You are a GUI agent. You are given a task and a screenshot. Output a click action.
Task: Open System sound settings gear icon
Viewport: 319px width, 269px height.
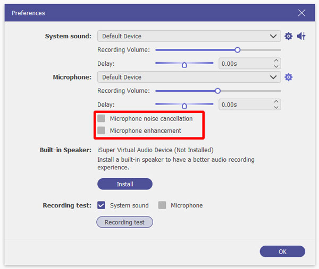coord(288,36)
